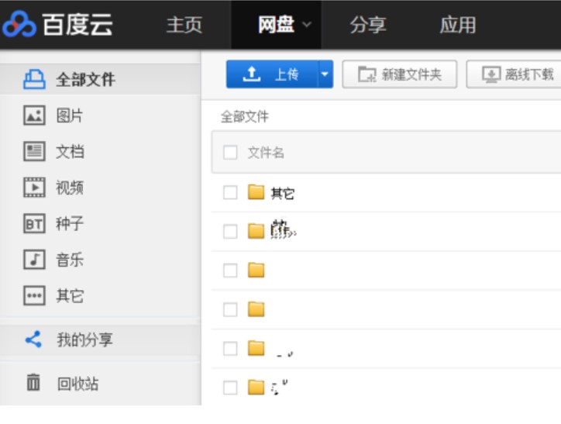Viewport: 561px width, 424px height.
Task: Click the 全部文件 breadcrumb
Action: point(245,116)
